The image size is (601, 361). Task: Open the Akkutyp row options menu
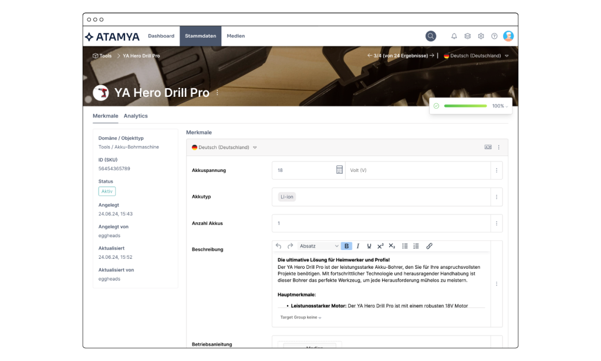tap(497, 197)
